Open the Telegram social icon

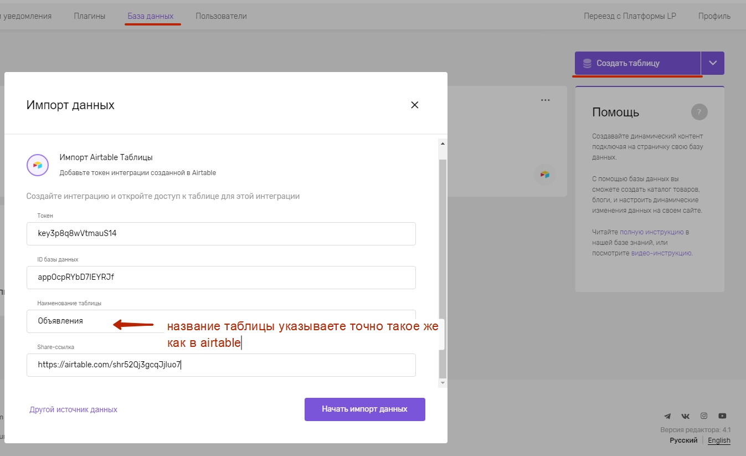[x=667, y=416]
